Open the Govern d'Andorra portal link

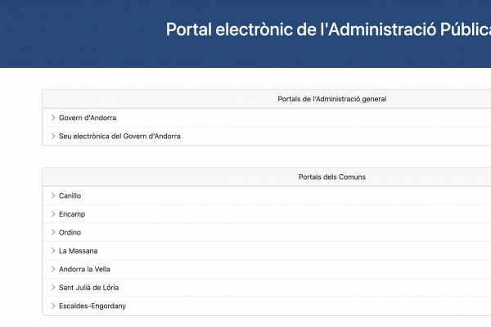point(88,118)
